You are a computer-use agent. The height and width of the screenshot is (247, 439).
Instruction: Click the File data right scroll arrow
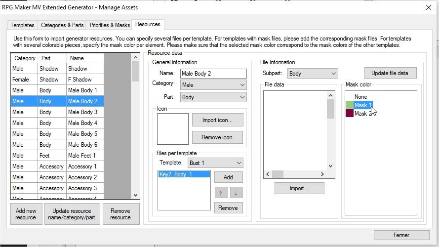tap(322, 174)
